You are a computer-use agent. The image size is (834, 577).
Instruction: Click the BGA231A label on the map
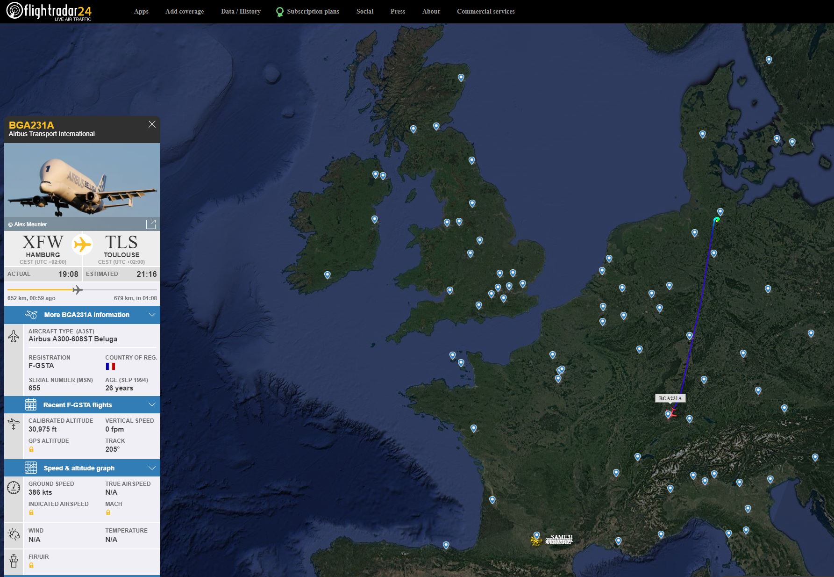pos(670,398)
